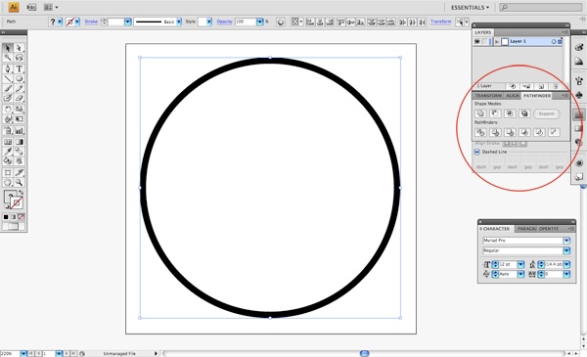587x357 pixels.
Task: Open the ESSENTIALS workspace dropdown
Action: pos(470,7)
